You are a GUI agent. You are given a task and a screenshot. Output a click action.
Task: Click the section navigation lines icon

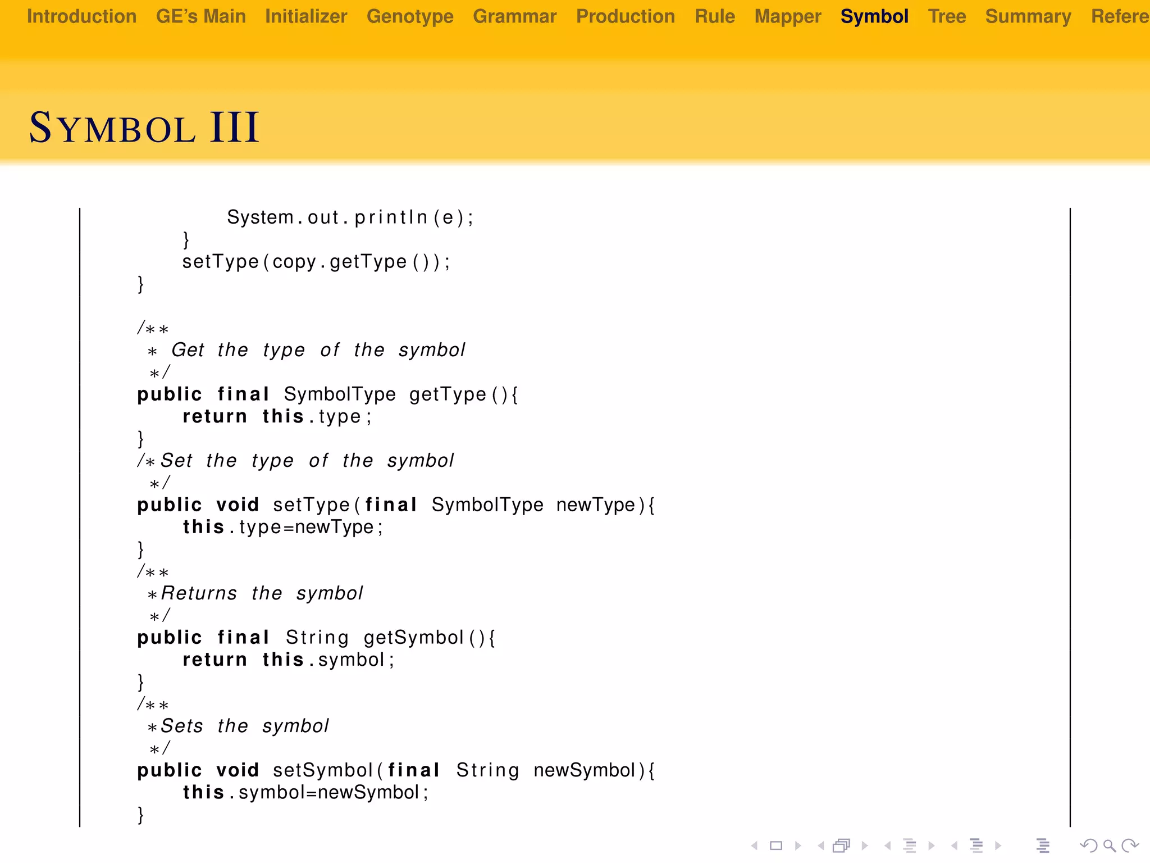976,845
